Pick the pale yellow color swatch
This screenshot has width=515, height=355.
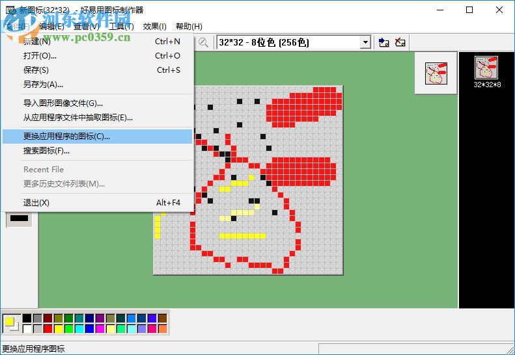[x=111, y=328]
